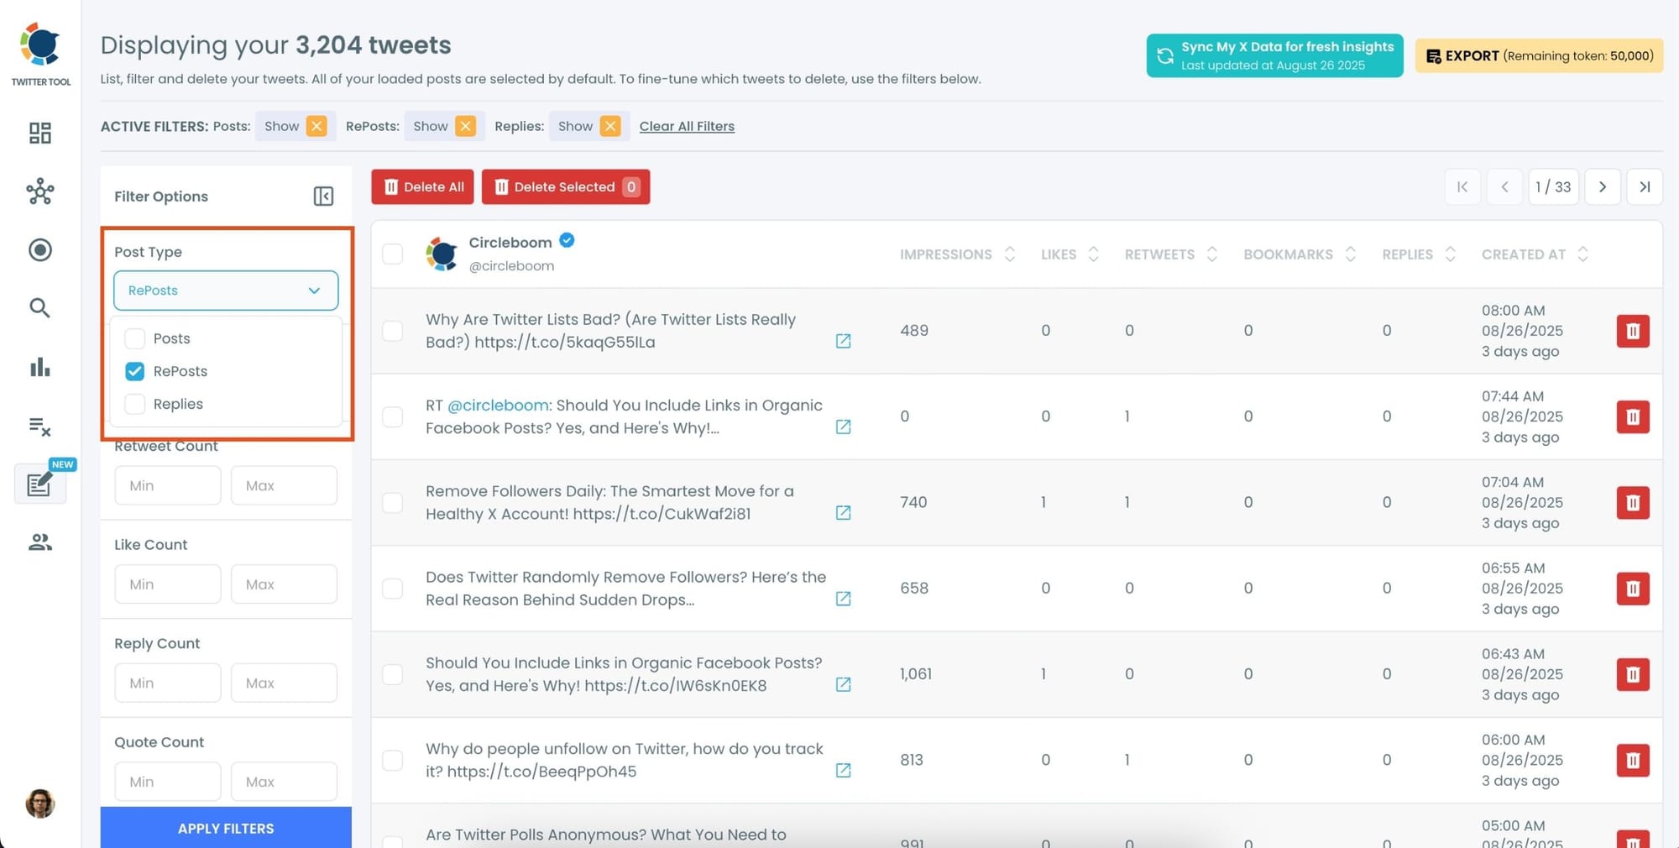Open 'Does Twitter Randomly Remove Followers' tweet externally
The height and width of the screenshot is (848, 1679).
[x=844, y=599]
